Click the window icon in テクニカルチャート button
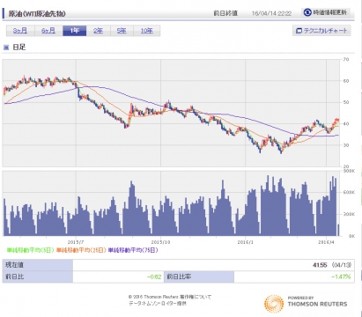The image size is (362, 317). pyautogui.click(x=299, y=31)
